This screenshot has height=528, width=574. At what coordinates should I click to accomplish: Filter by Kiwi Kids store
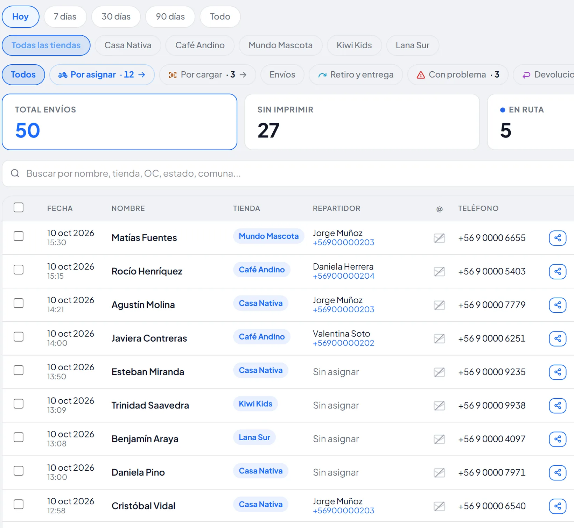[x=354, y=45]
